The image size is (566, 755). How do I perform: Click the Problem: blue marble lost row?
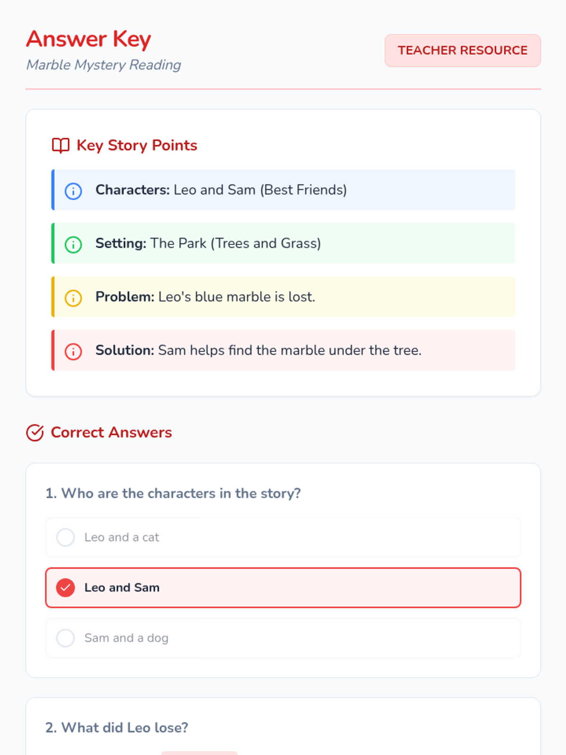coord(283,296)
